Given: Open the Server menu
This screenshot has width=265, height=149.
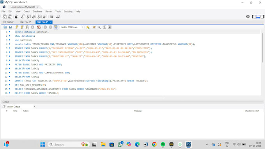Looking at the screenshot, I should [x=48, y=11].
